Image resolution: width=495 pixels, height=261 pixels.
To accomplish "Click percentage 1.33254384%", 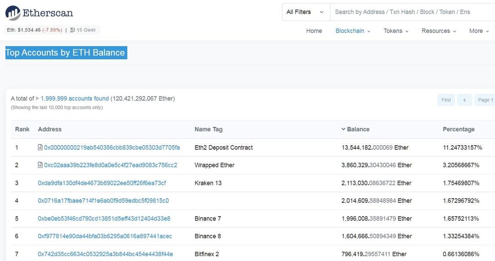I will coord(461,236).
